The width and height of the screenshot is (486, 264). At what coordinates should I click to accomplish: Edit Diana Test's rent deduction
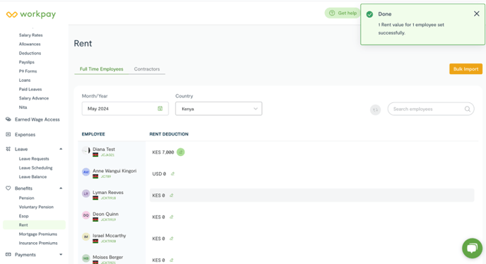pyautogui.click(x=180, y=152)
